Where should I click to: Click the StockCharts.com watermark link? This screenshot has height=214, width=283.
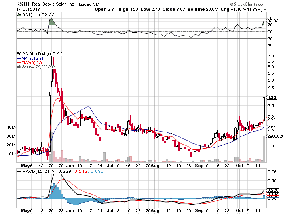point(248,4)
